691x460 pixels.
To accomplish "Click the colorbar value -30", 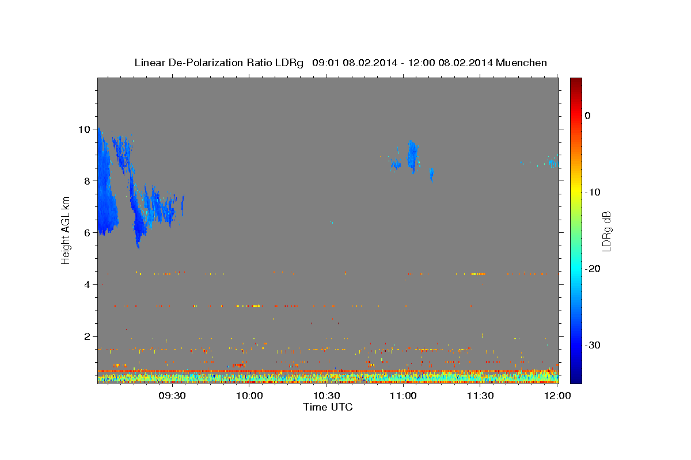I will point(593,345).
